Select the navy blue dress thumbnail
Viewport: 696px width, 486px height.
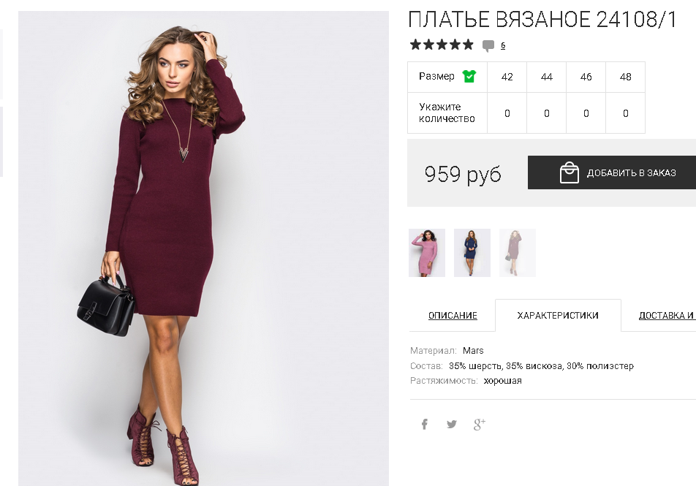click(x=472, y=253)
